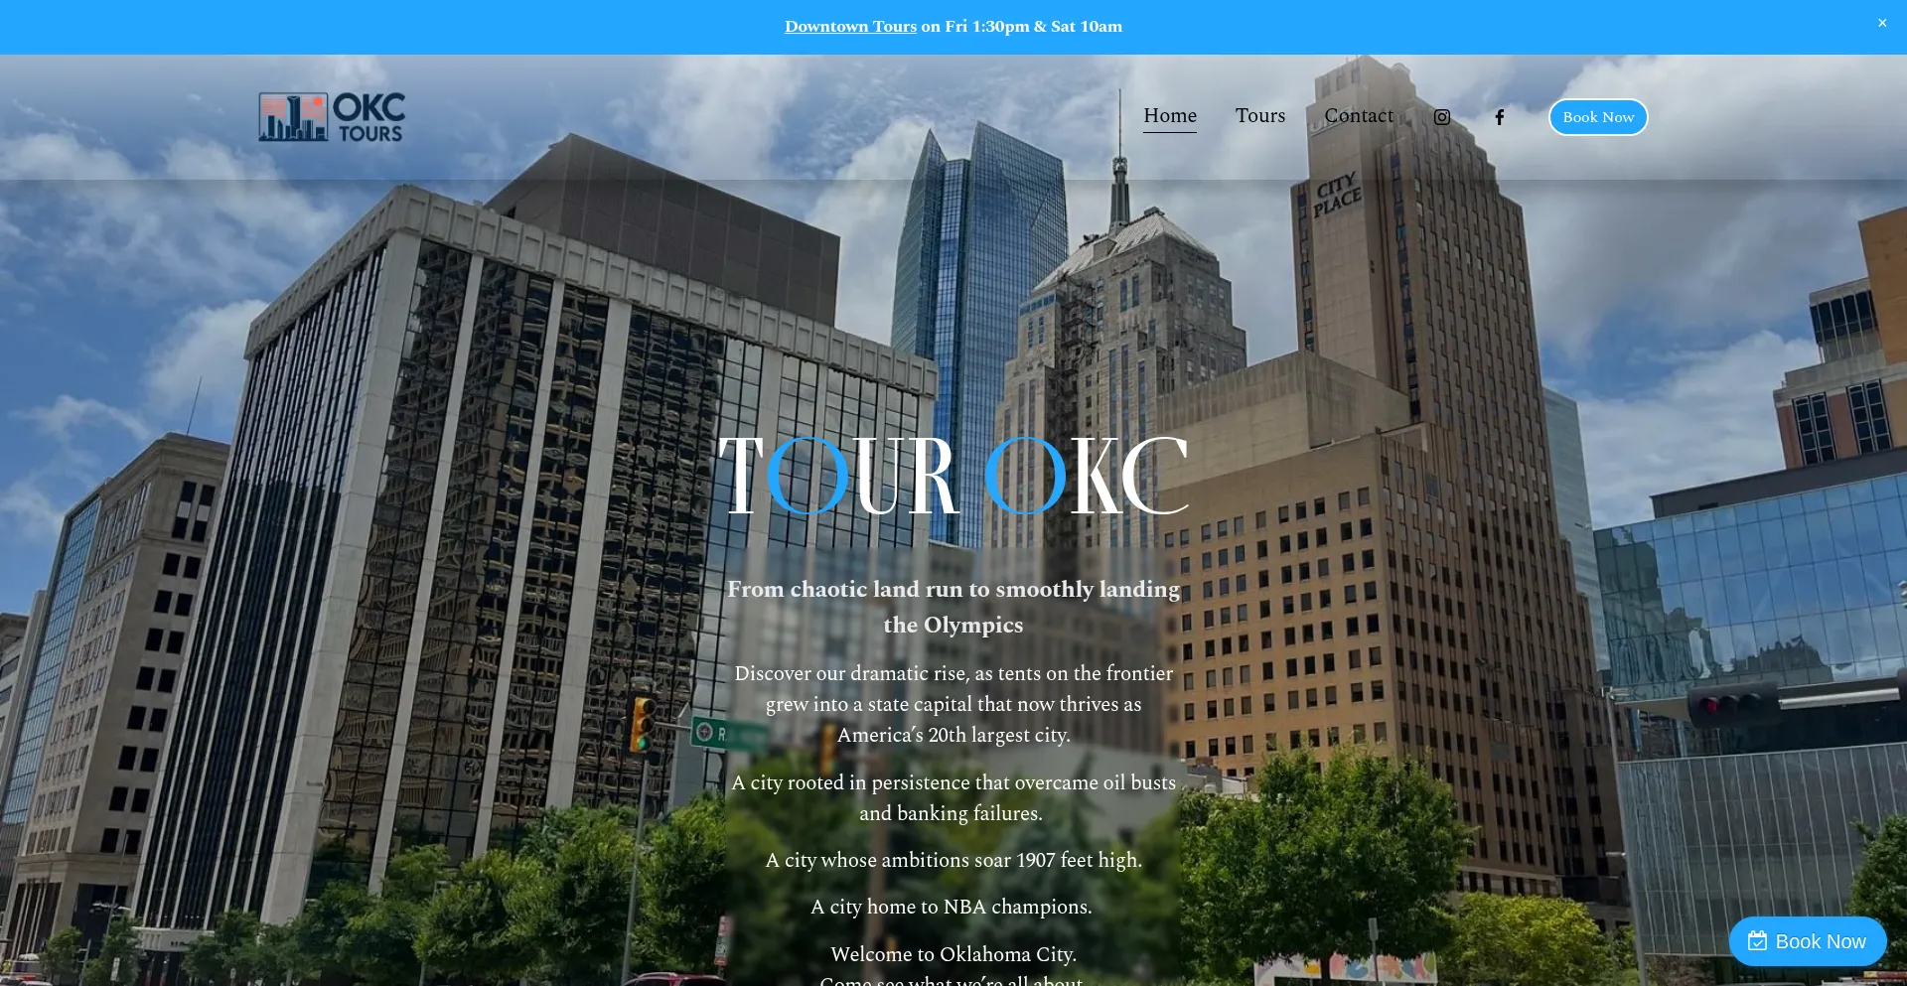
Task: Click the 'Welcome to Oklahoma City' text
Action: point(953,954)
